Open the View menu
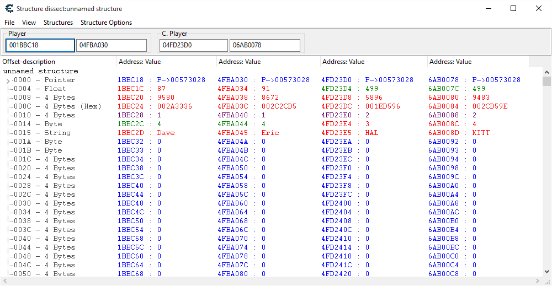Image resolution: width=552 pixels, height=286 pixels. 29,23
